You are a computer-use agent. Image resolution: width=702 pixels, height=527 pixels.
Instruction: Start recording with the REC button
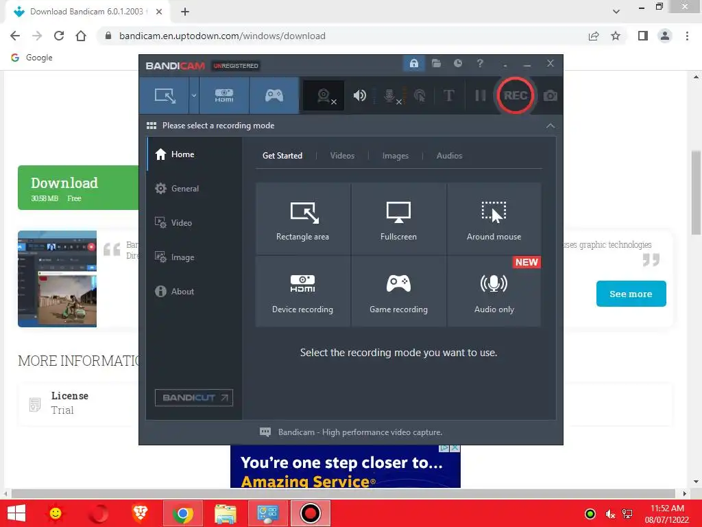pos(516,95)
